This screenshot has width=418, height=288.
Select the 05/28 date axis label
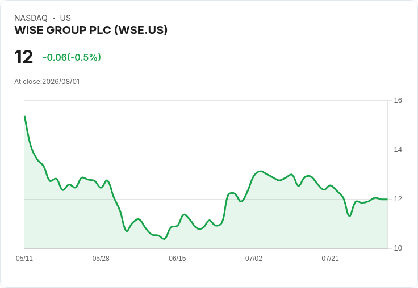coord(101,258)
